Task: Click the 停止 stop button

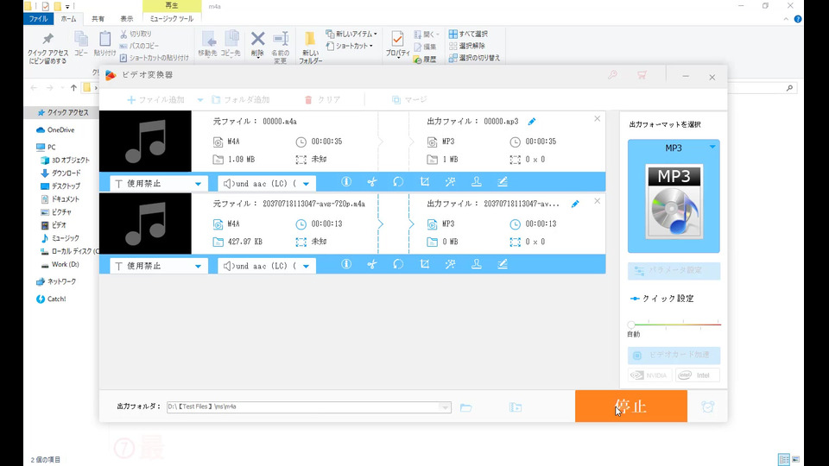Action: coord(631,406)
